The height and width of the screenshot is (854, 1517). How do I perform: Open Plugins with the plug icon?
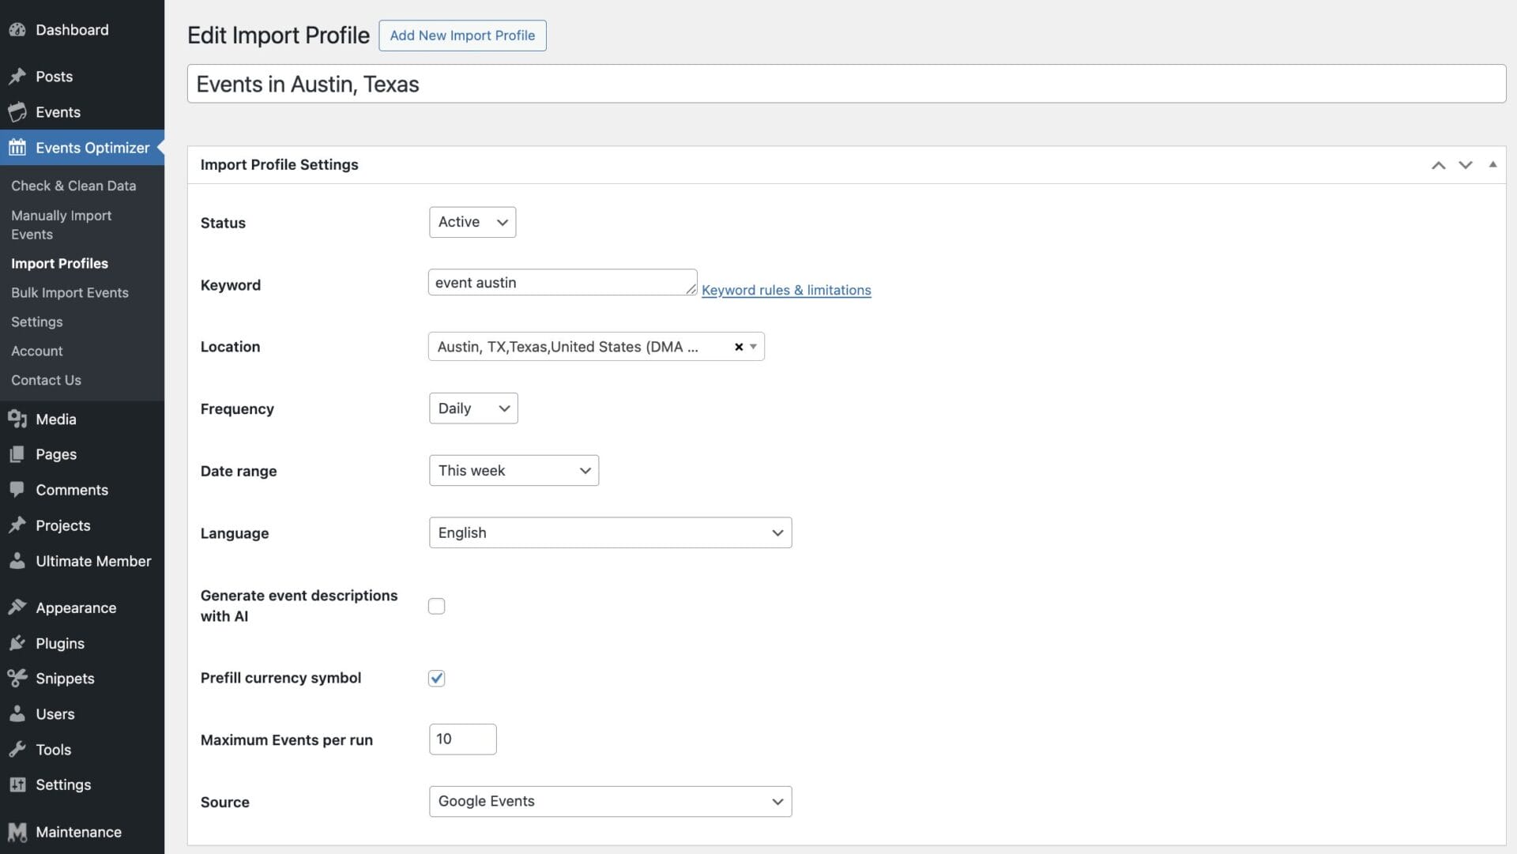coord(18,643)
